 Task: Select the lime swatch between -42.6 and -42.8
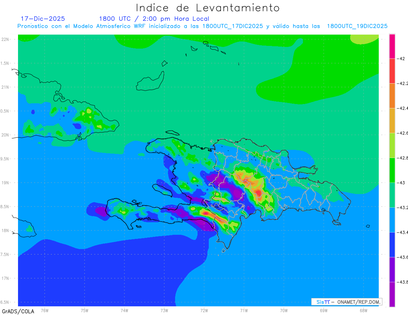click(392, 145)
